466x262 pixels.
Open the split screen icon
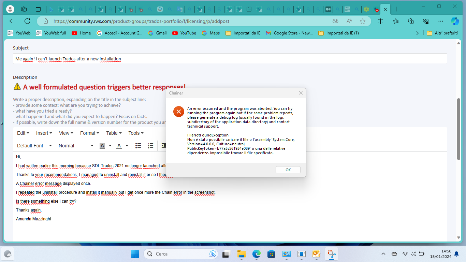380,21
